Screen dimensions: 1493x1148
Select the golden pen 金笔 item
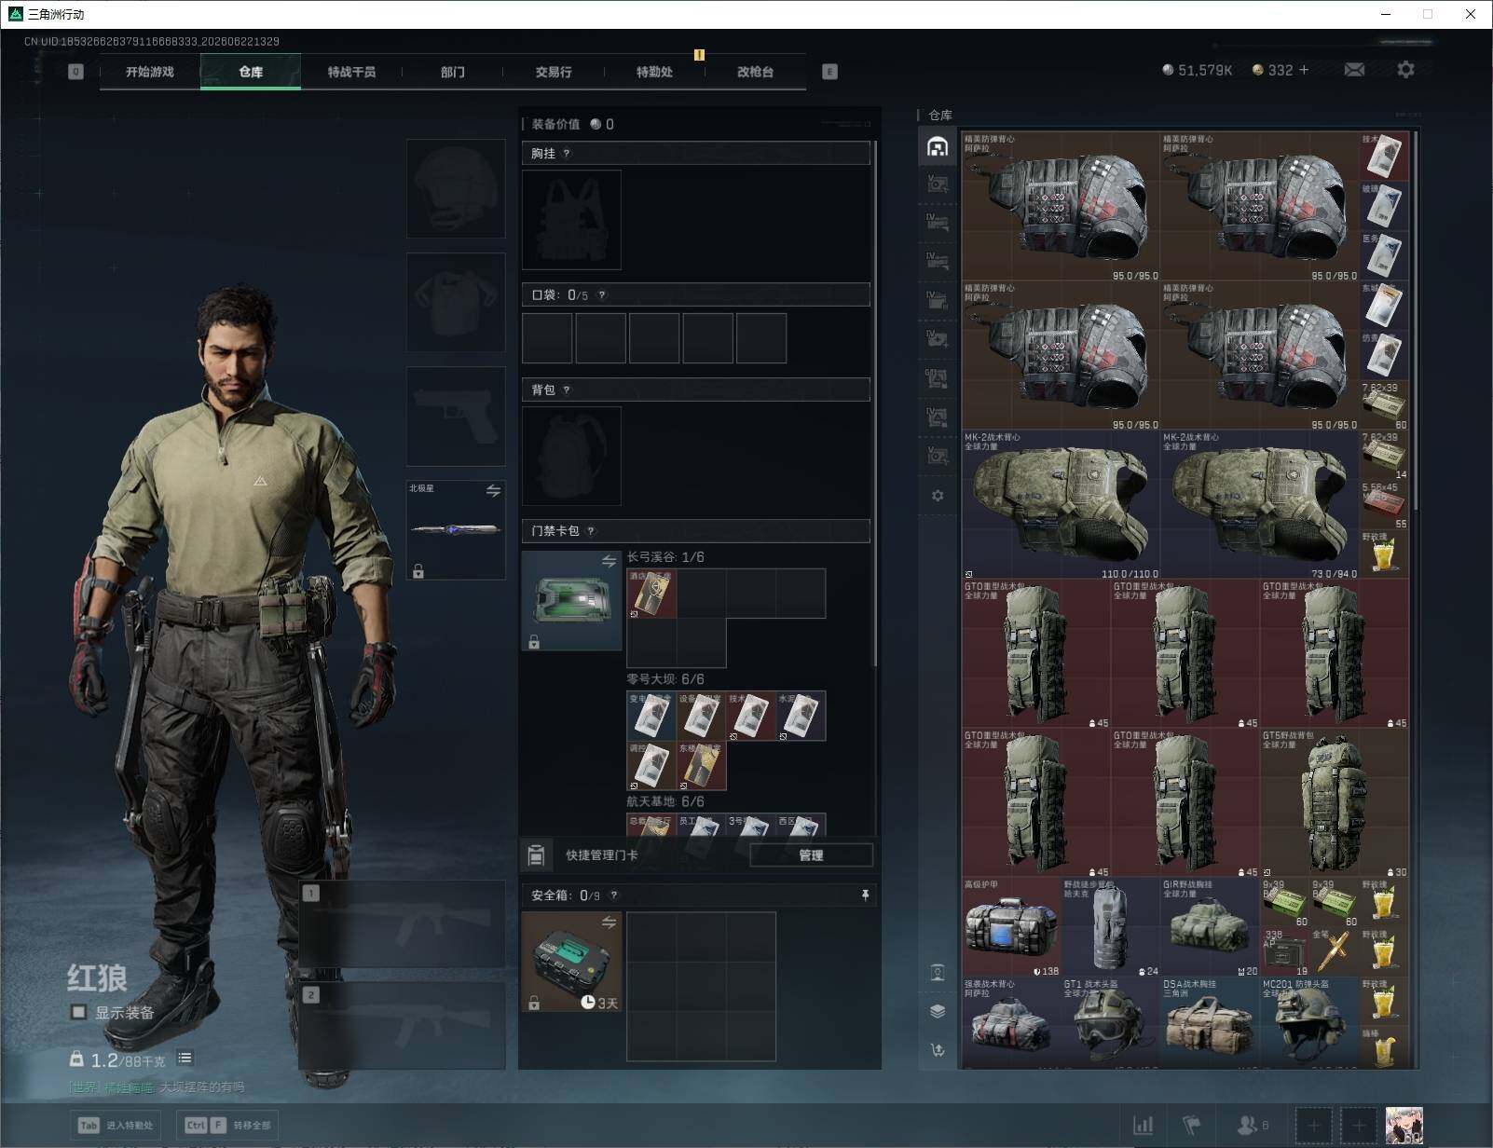[1335, 952]
